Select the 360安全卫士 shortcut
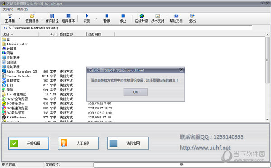This screenshot has width=271, height=168. 13,104
